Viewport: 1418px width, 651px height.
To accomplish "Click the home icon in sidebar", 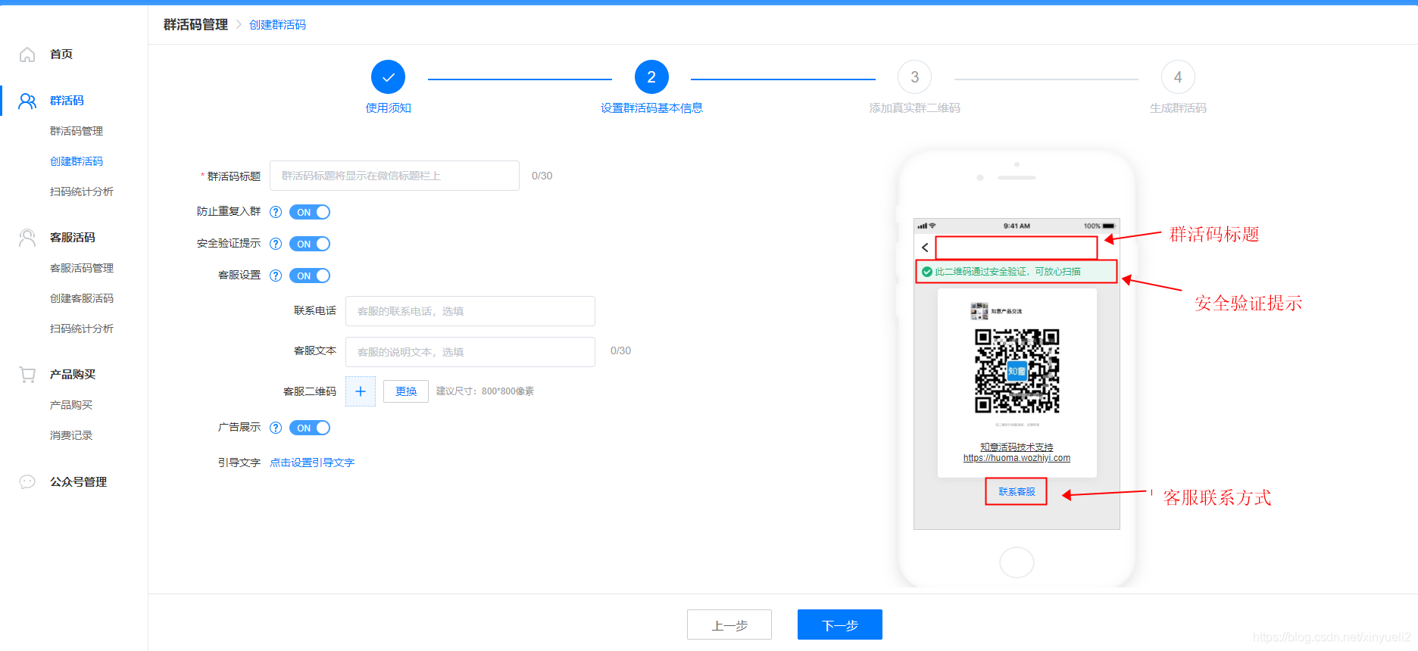I will pos(27,55).
